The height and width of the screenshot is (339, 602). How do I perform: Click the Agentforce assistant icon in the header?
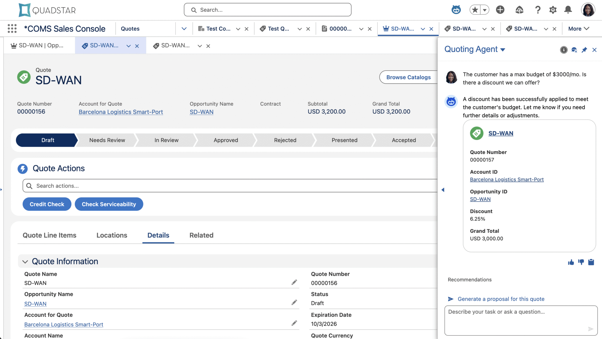tap(456, 9)
